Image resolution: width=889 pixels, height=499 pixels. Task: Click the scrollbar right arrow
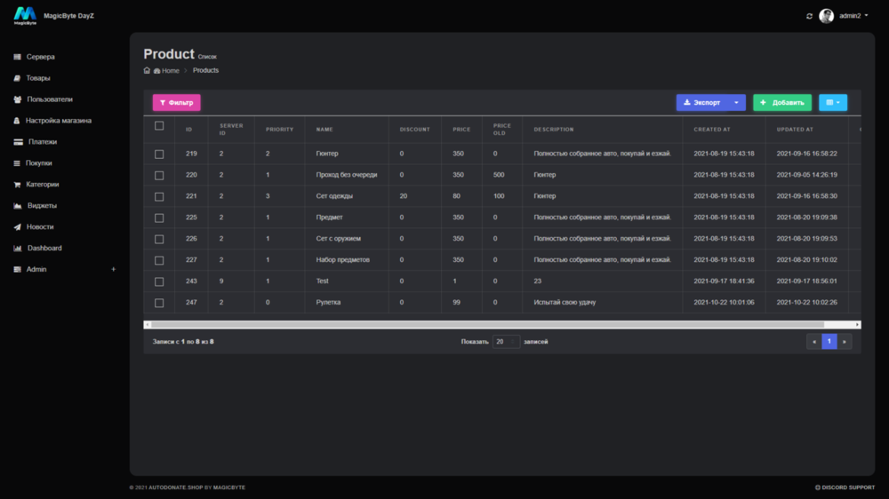coord(857,325)
